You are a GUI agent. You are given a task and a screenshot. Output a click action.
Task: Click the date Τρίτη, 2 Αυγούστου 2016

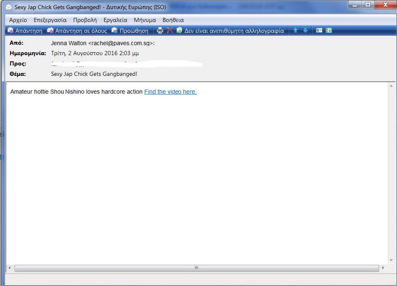tap(84, 53)
